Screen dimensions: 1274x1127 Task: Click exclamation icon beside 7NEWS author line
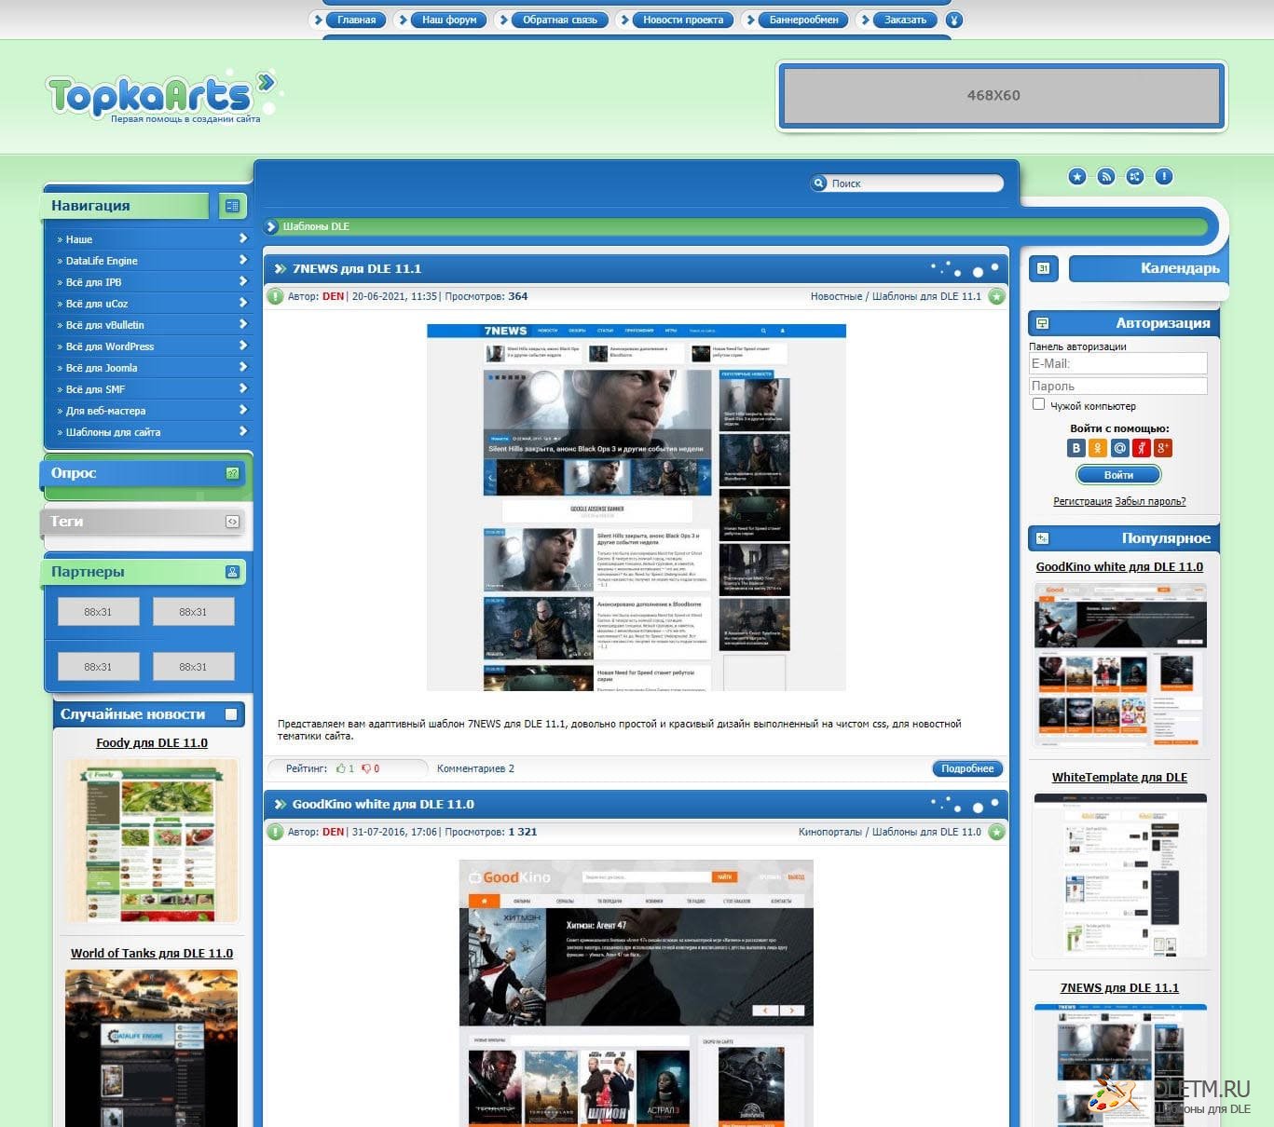(x=275, y=296)
